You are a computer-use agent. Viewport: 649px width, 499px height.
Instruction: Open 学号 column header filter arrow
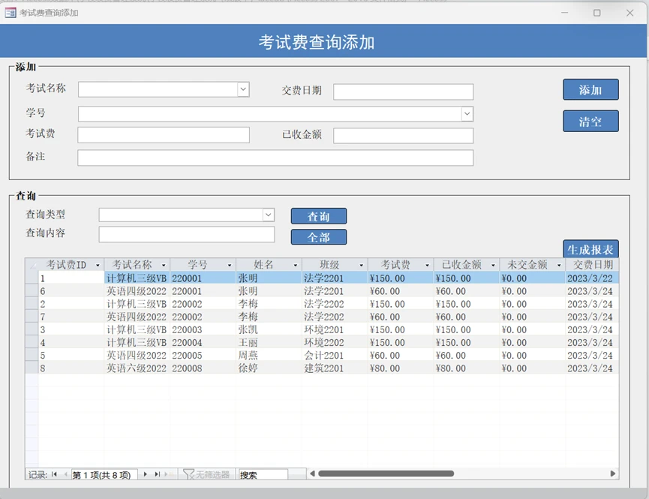point(230,265)
